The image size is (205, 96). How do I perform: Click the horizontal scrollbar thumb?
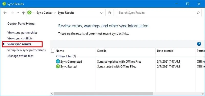pyautogui.click(x=104, y=94)
